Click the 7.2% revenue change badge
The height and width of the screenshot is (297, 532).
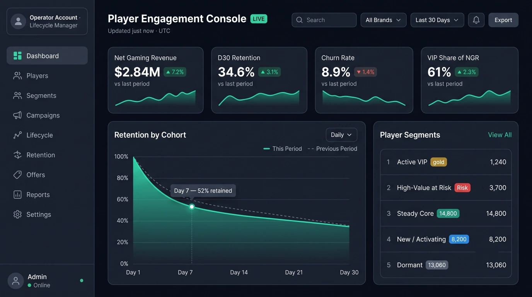(x=175, y=72)
